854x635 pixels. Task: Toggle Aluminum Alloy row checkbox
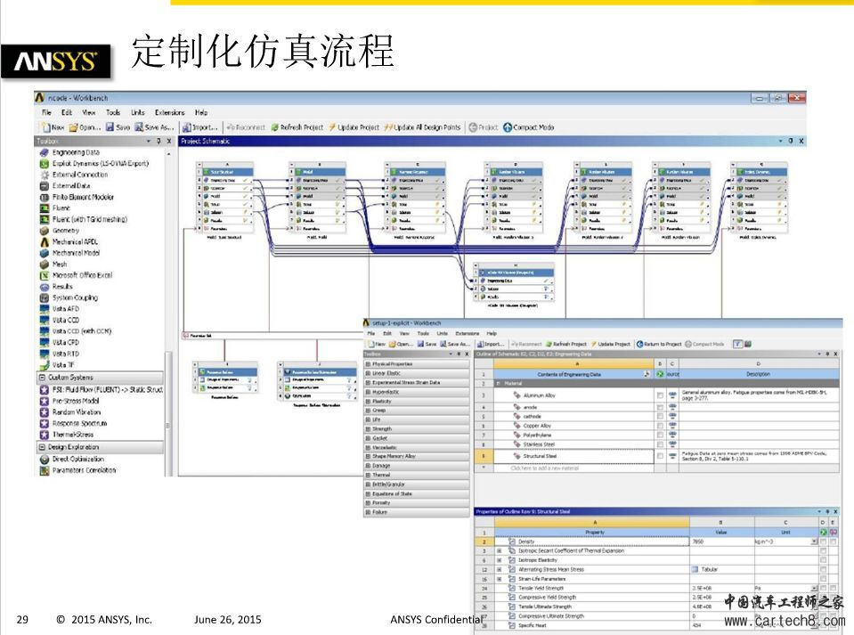pos(660,395)
